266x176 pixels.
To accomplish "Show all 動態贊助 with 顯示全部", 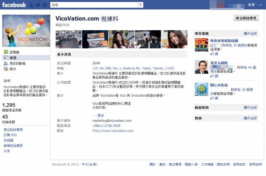I will [250, 108].
